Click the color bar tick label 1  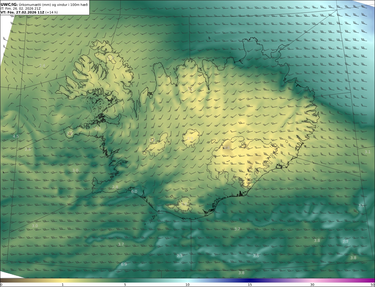62,285
